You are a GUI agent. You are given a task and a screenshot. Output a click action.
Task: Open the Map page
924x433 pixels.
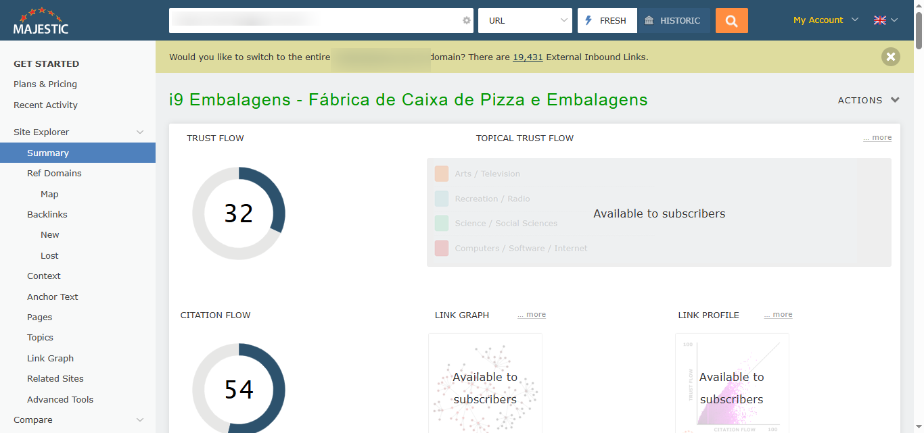[49, 195]
